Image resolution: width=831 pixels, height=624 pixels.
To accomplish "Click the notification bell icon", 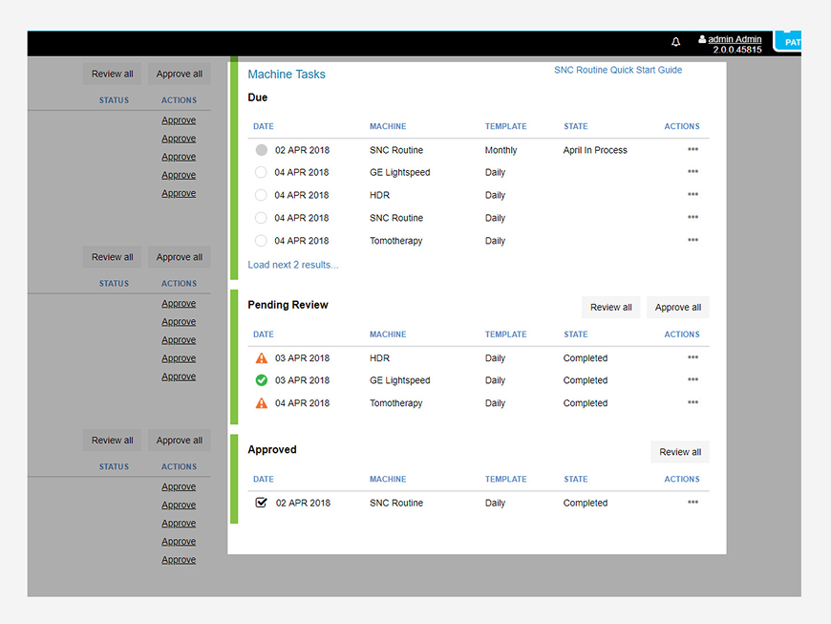I will pyautogui.click(x=675, y=42).
